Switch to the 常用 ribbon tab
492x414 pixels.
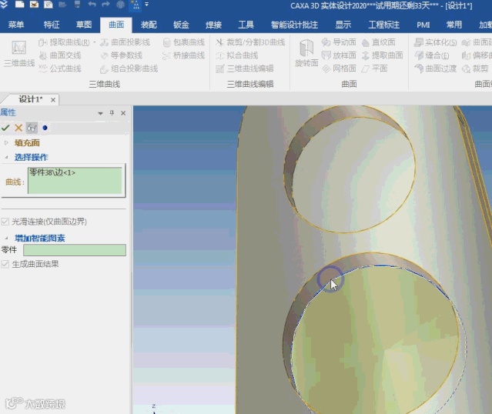[454, 25]
